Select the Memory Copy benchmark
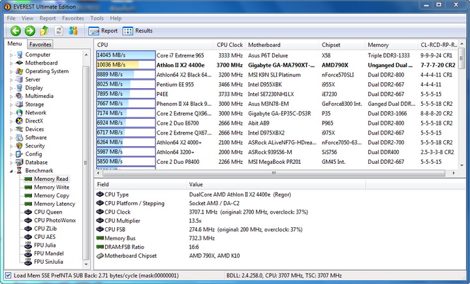 pyautogui.click(x=52, y=195)
